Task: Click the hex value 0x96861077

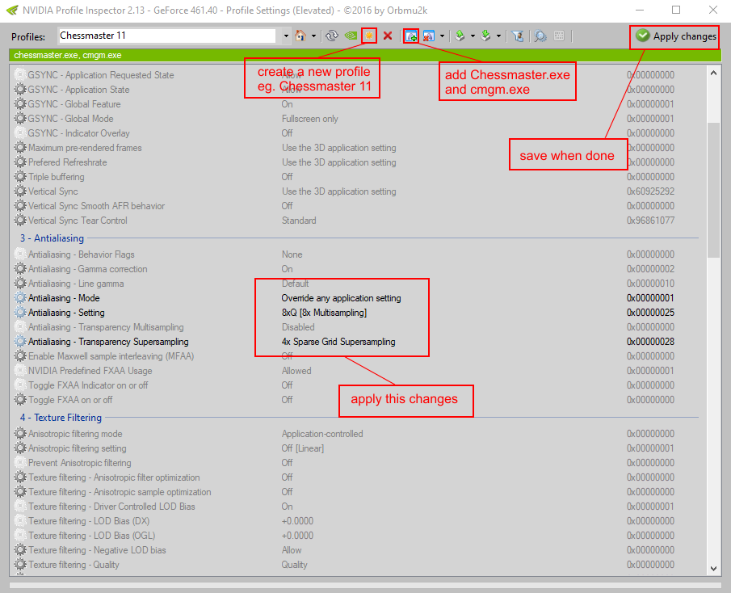Action: 650,221
